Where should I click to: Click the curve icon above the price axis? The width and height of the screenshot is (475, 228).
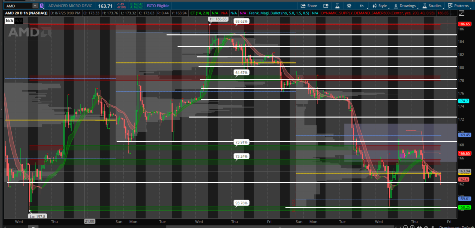pos(461,13)
